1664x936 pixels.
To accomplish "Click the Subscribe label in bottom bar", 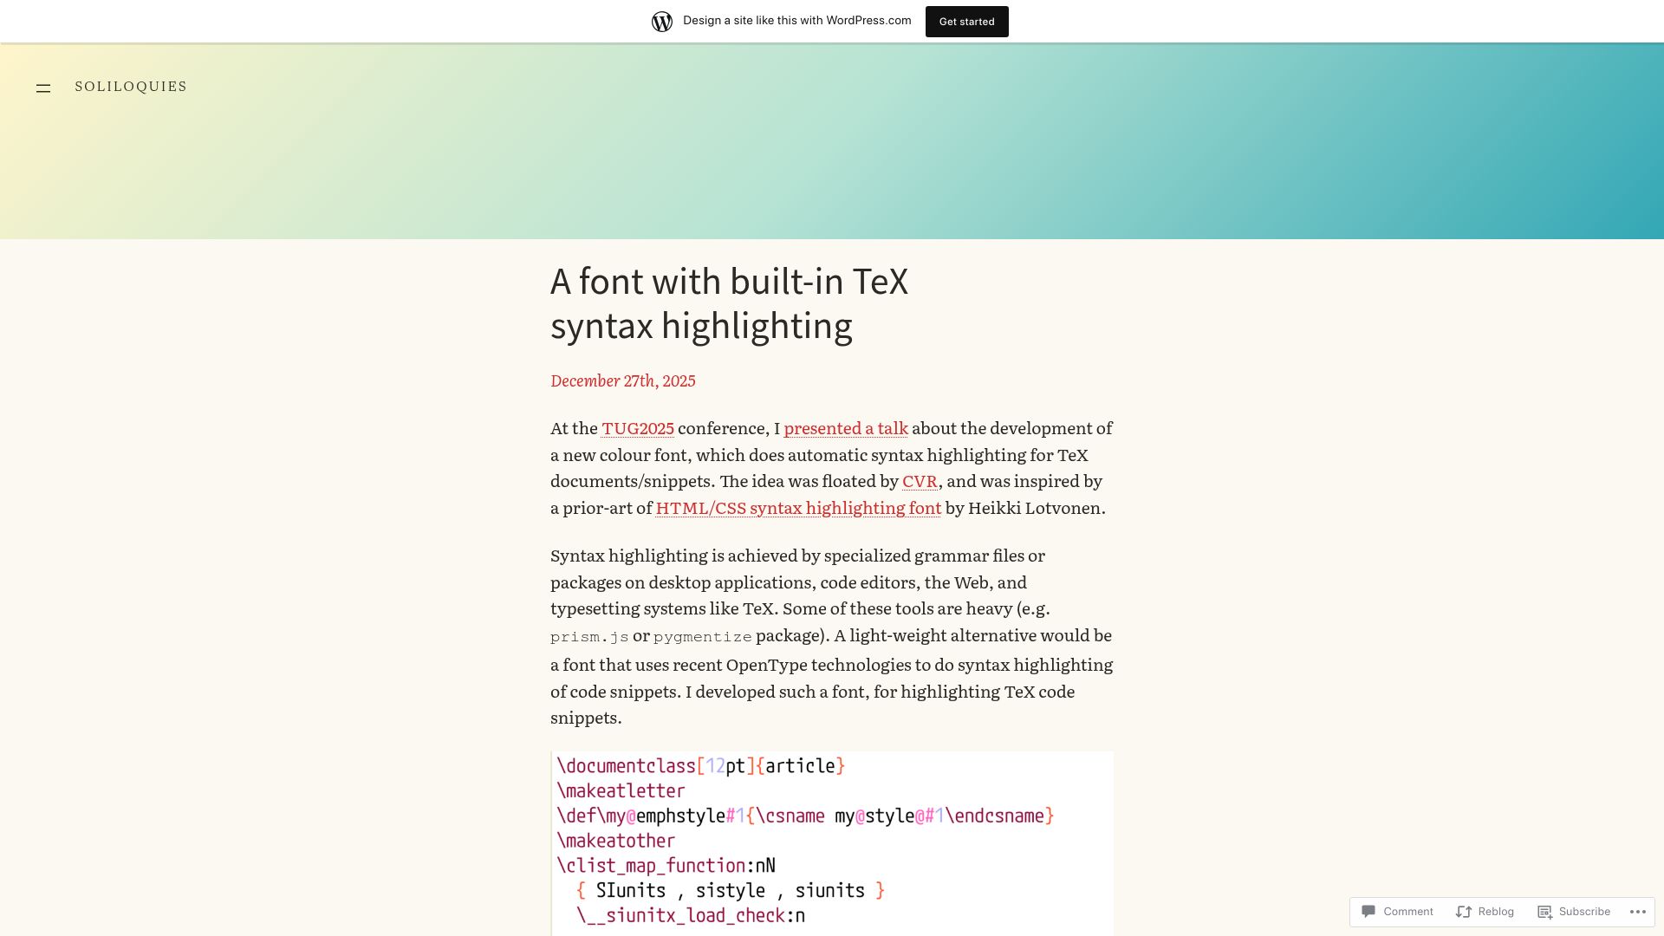I will coord(1584,912).
